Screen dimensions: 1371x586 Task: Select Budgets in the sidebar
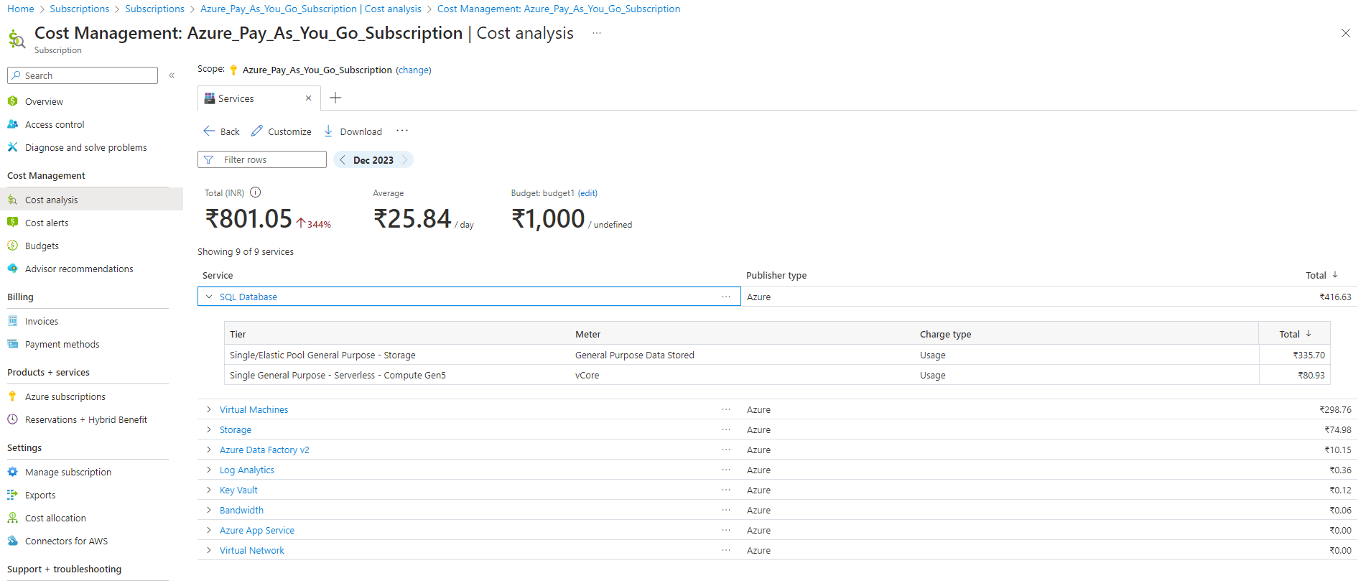42,246
